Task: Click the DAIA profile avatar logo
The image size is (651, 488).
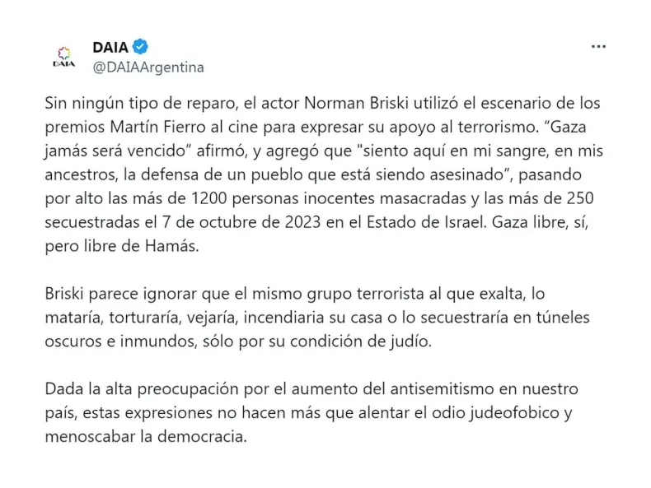Action: pyautogui.click(x=63, y=57)
